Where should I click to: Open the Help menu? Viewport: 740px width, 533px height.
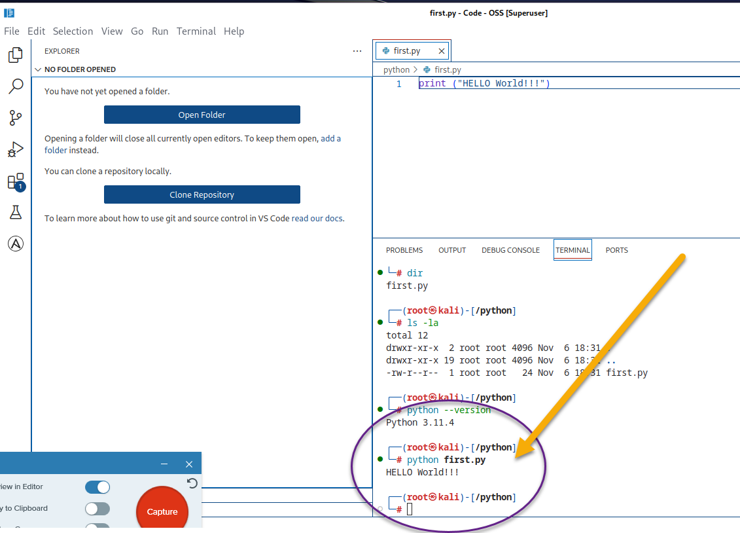click(234, 31)
